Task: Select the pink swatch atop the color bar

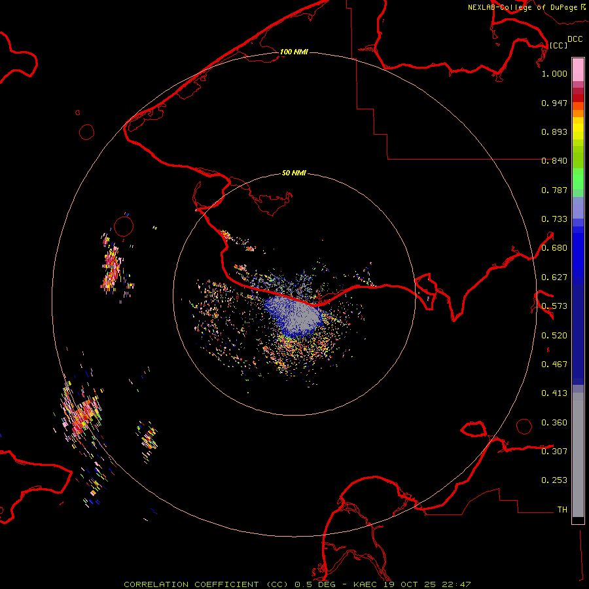Action: 578,67
